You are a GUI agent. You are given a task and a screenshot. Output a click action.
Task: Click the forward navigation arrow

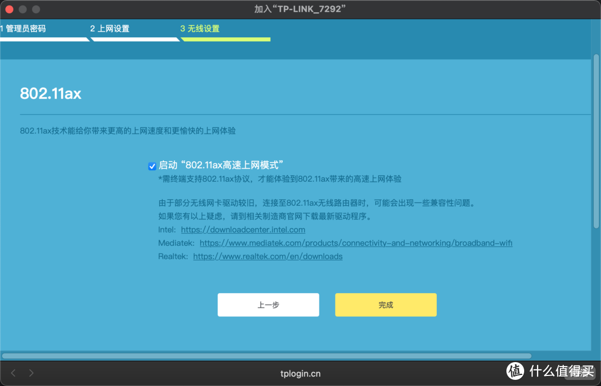tap(31, 373)
